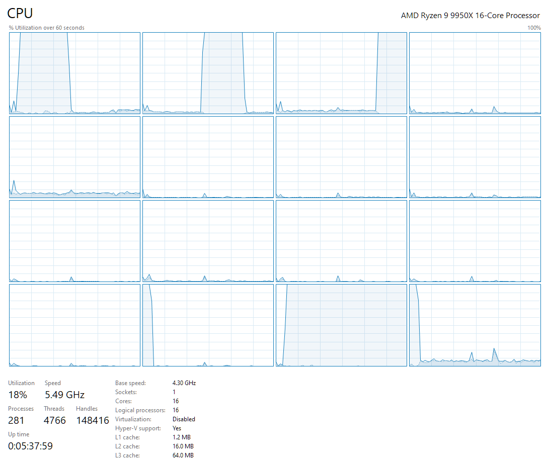This screenshot has width=547, height=464.
Task: Click the L3 cache label
Action: pos(127,455)
